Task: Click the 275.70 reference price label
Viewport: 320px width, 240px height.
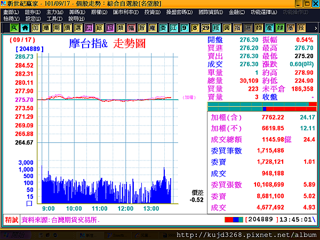Action: pos(24,100)
